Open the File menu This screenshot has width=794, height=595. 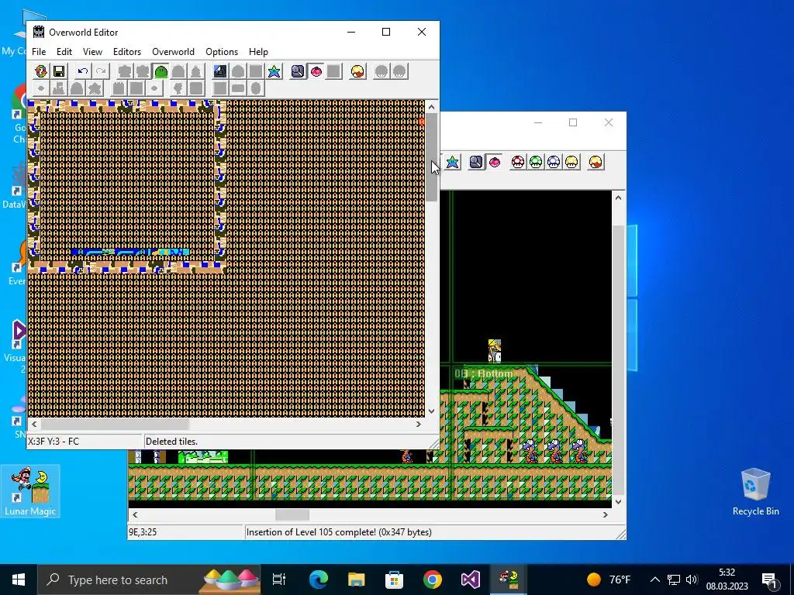tap(39, 52)
